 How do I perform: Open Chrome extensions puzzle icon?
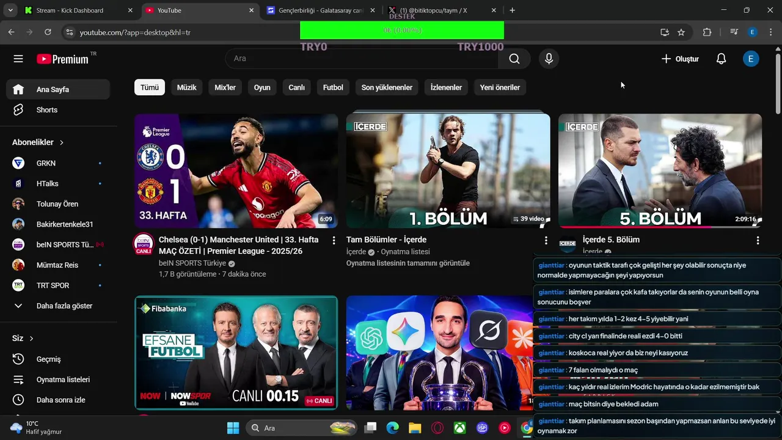(707, 32)
